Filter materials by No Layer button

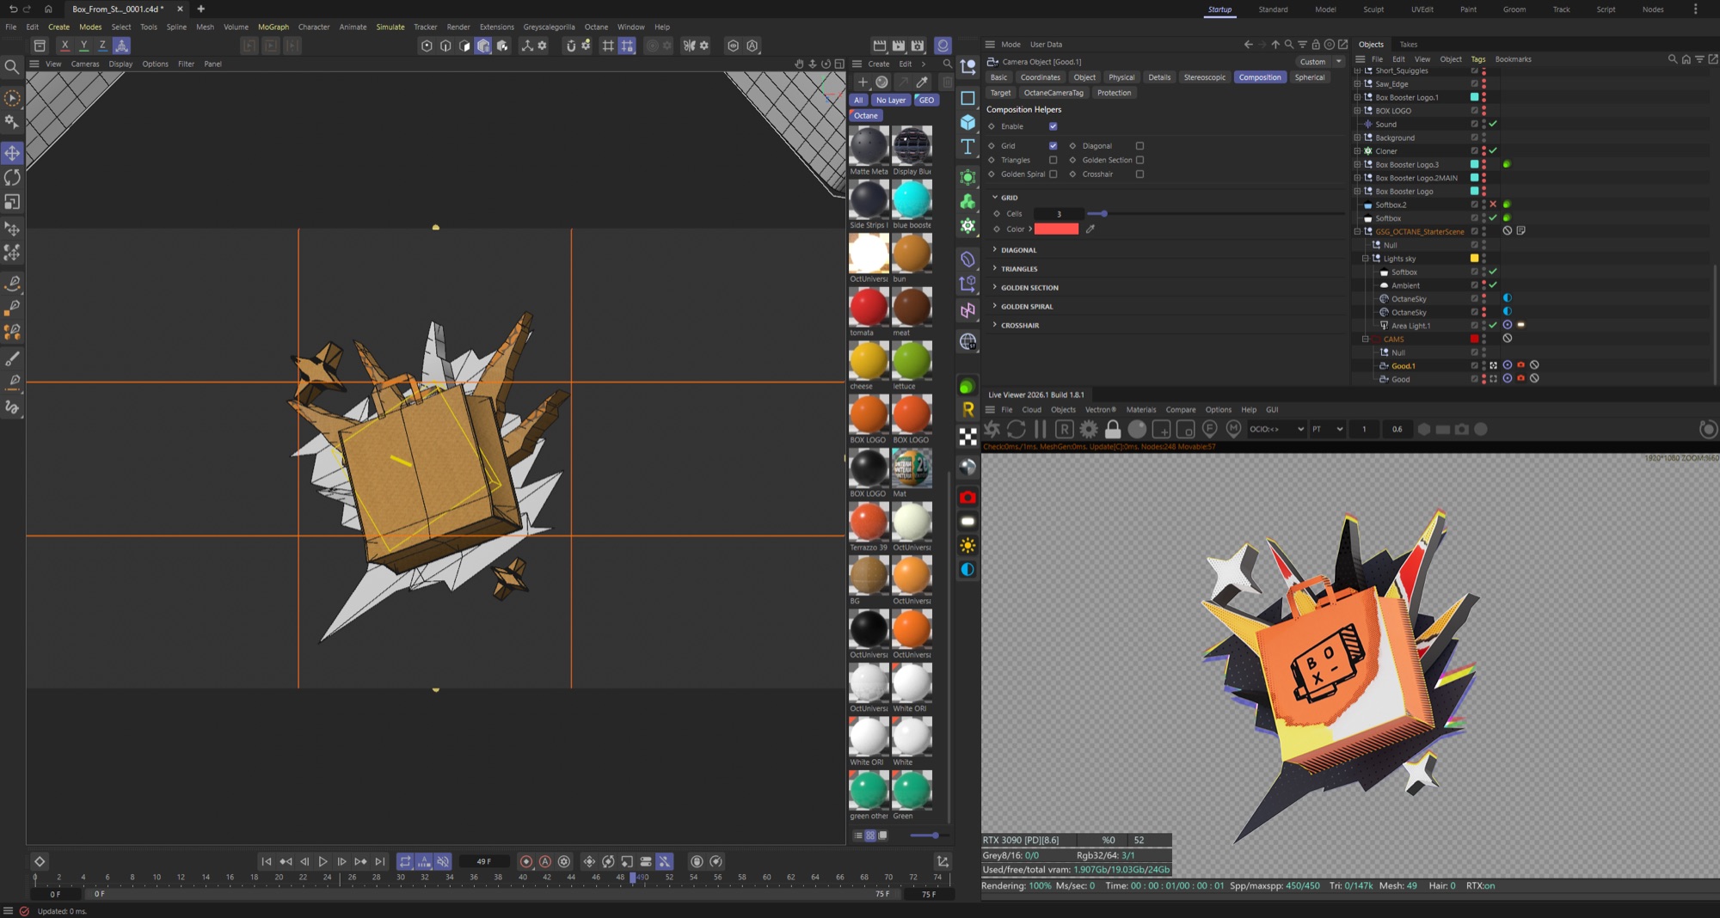pos(891,100)
